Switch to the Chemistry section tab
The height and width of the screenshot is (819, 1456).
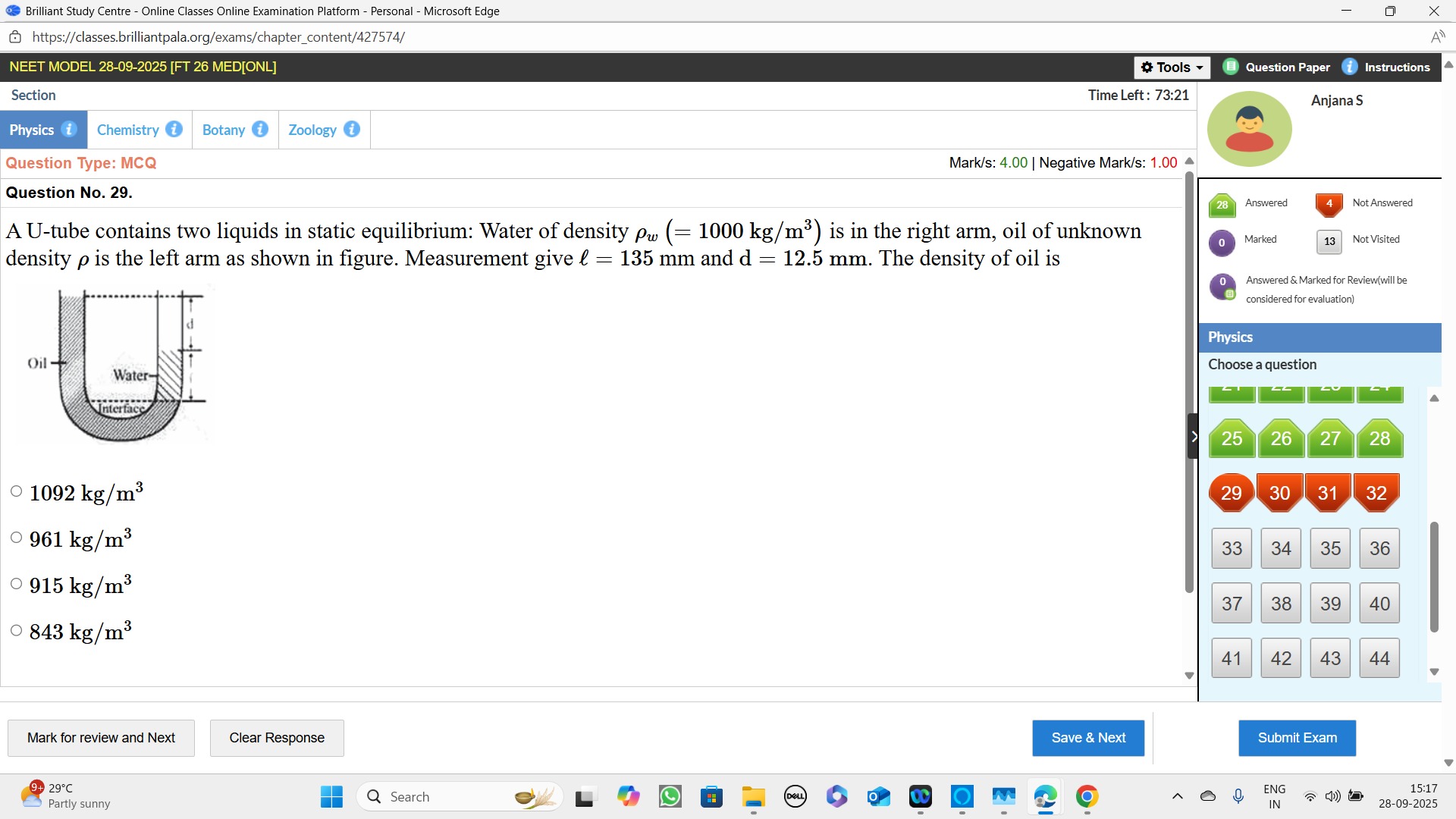(127, 130)
